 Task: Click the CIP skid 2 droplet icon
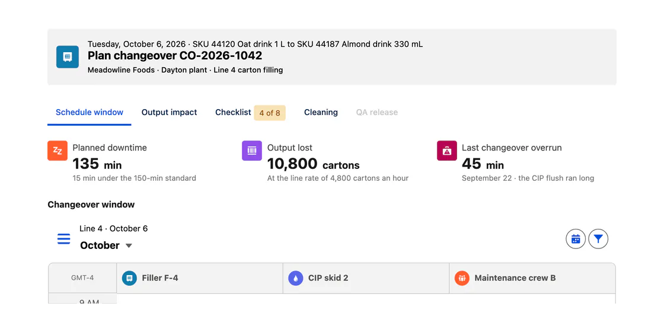pos(296,278)
